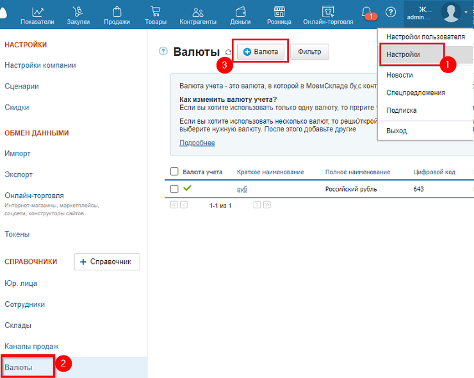474x378 pixels.
Task: Open the Контрагенты section icon
Action: 198,12
